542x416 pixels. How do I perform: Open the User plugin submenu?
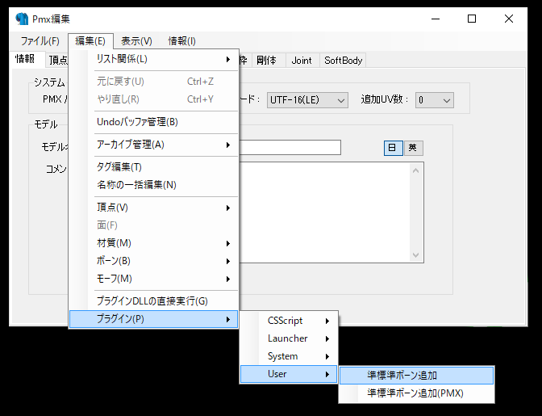[x=289, y=374]
